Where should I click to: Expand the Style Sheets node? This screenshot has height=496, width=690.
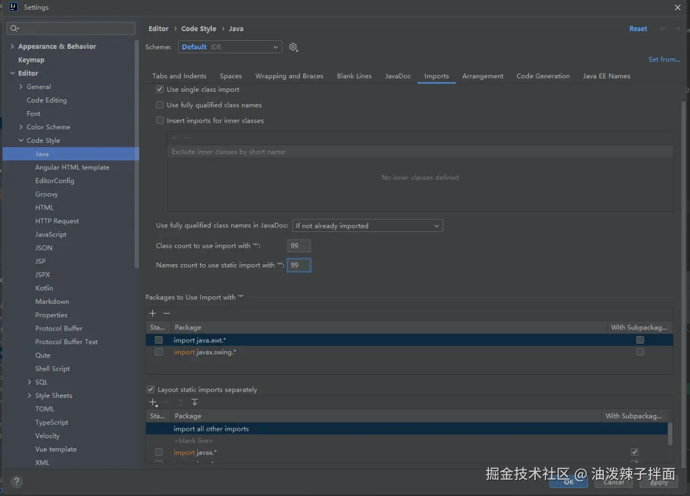pos(29,396)
